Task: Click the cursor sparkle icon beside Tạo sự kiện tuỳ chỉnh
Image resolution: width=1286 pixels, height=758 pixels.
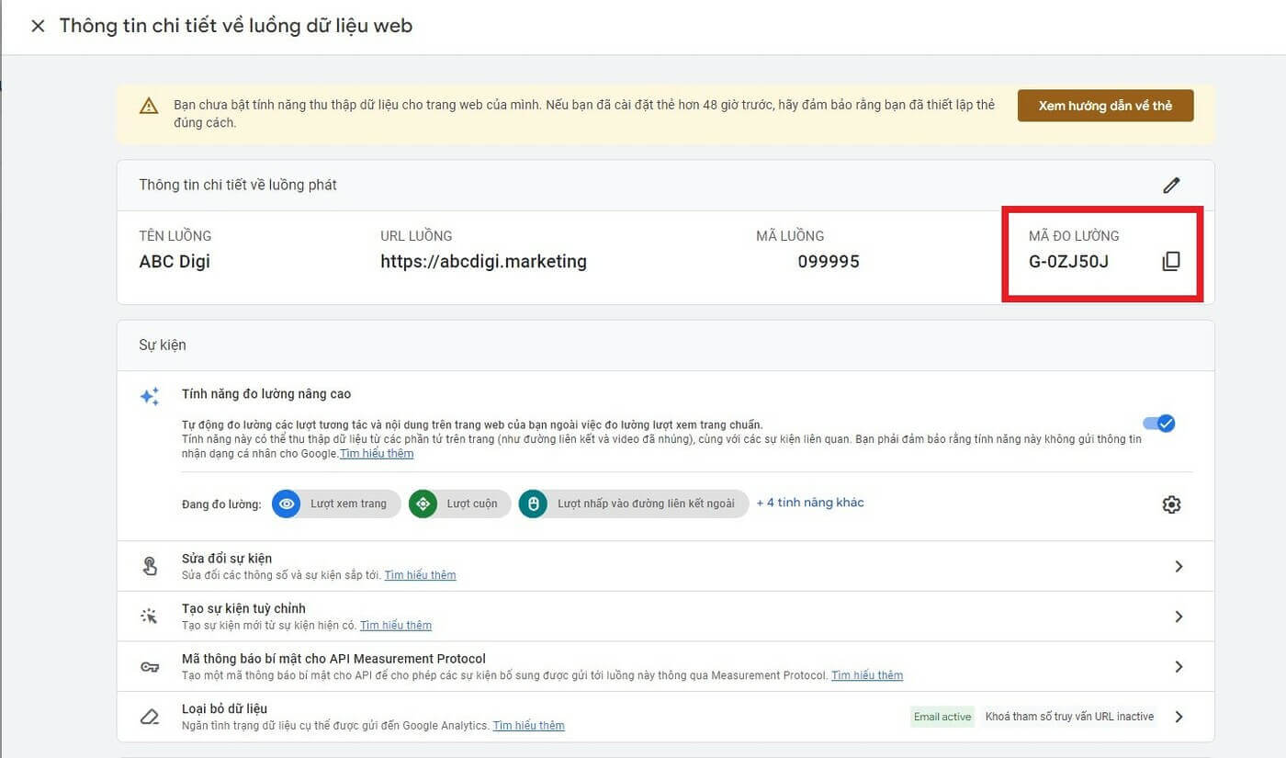Action: [x=150, y=617]
